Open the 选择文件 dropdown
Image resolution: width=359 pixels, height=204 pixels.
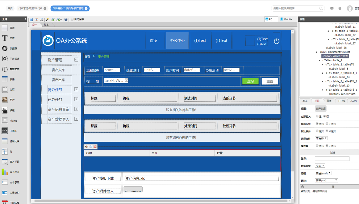[x=321, y=138]
